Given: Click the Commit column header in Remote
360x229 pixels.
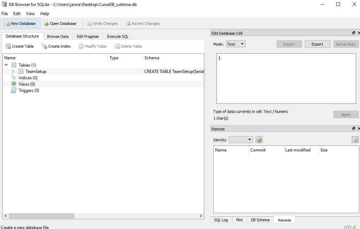Looking at the screenshot, I should pos(266,150).
